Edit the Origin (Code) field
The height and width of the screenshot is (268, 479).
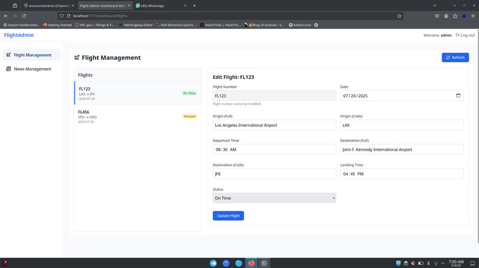point(402,125)
